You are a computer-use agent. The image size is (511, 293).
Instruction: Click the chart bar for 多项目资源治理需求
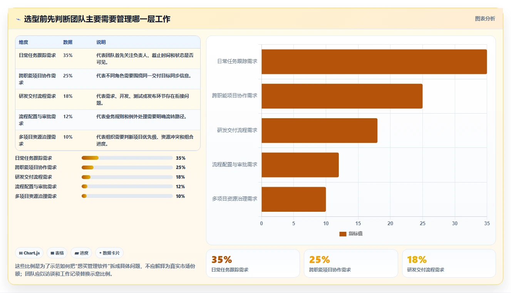294,199
